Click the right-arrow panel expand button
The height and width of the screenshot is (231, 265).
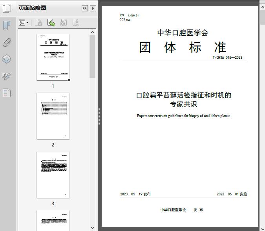tap(93, 8)
